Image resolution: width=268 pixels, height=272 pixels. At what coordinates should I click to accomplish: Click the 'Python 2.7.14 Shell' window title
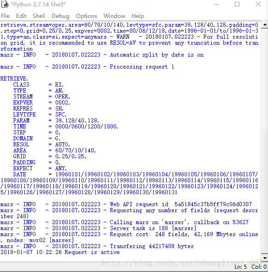coord(38,4)
